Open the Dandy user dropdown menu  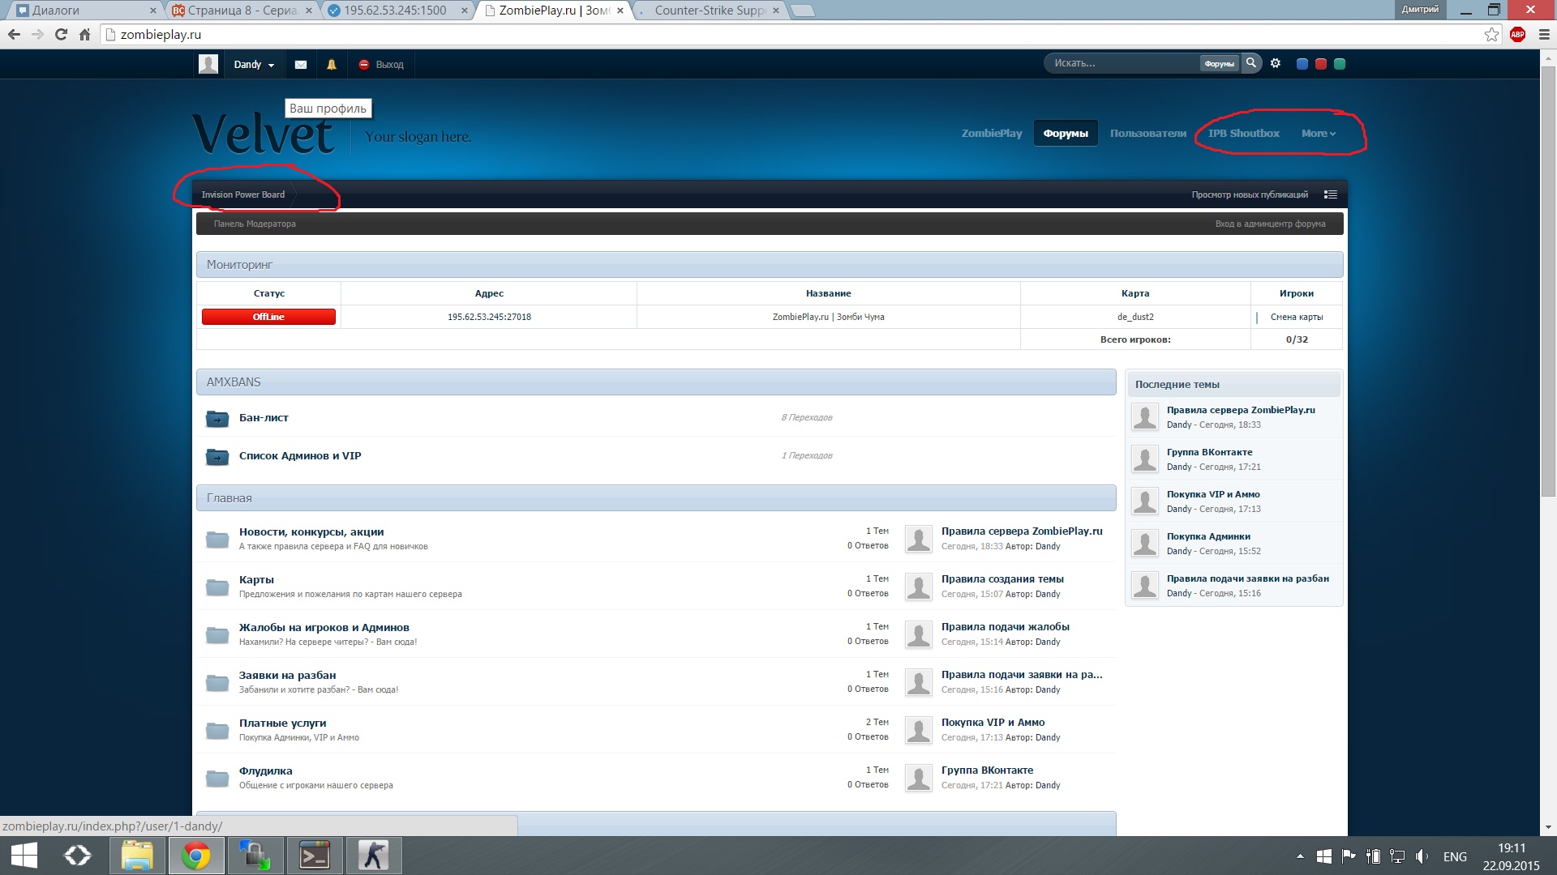point(254,65)
